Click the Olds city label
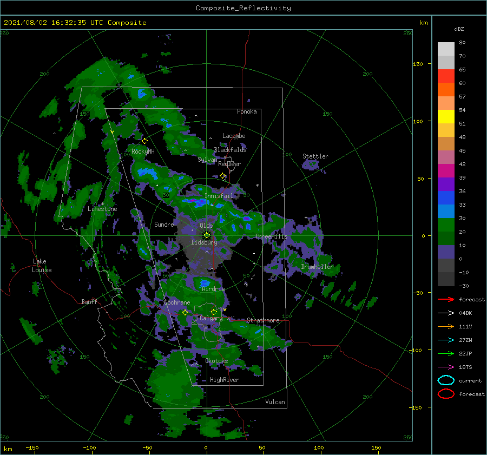 pyautogui.click(x=206, y=225)
